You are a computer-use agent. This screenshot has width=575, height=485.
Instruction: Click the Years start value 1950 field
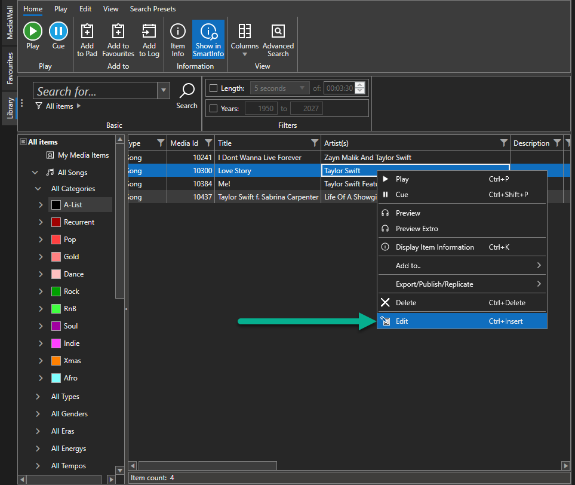(261, 109)
